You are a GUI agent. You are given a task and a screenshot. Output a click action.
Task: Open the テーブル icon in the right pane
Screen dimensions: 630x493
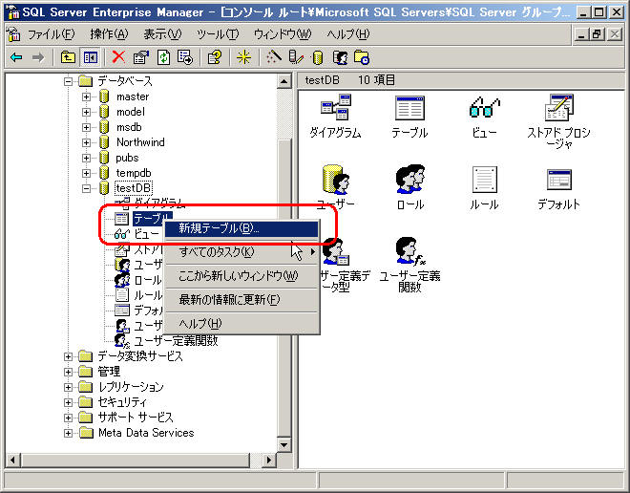point(409,109)
